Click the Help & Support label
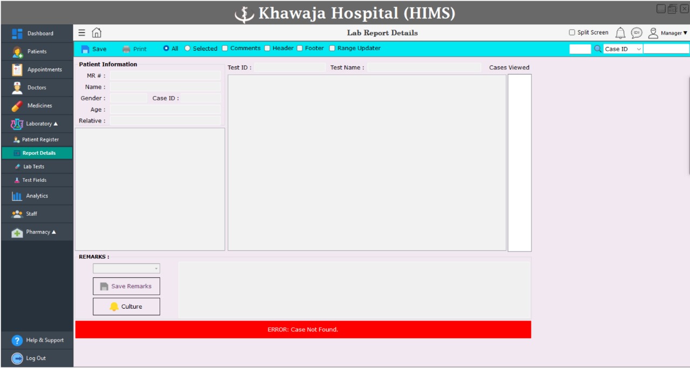Screen dimensions: 690x368 click(x=45, y=340)
